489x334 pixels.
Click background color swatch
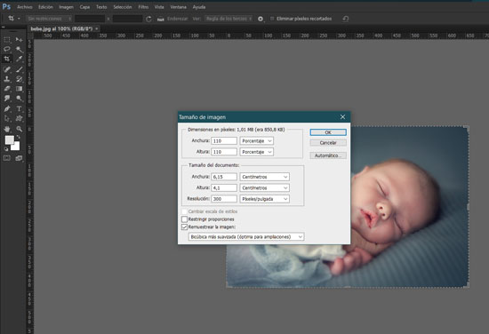coord(16,147)
